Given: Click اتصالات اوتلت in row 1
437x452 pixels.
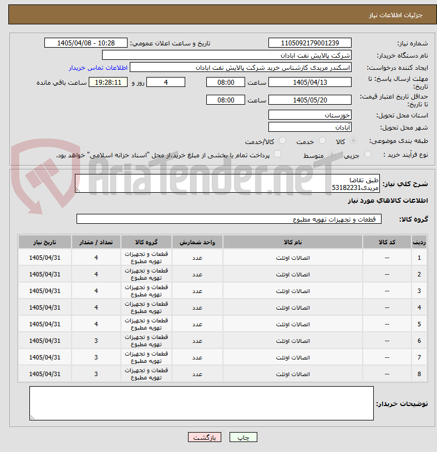Looking at the screenshot, I should [x=293, y=258].
